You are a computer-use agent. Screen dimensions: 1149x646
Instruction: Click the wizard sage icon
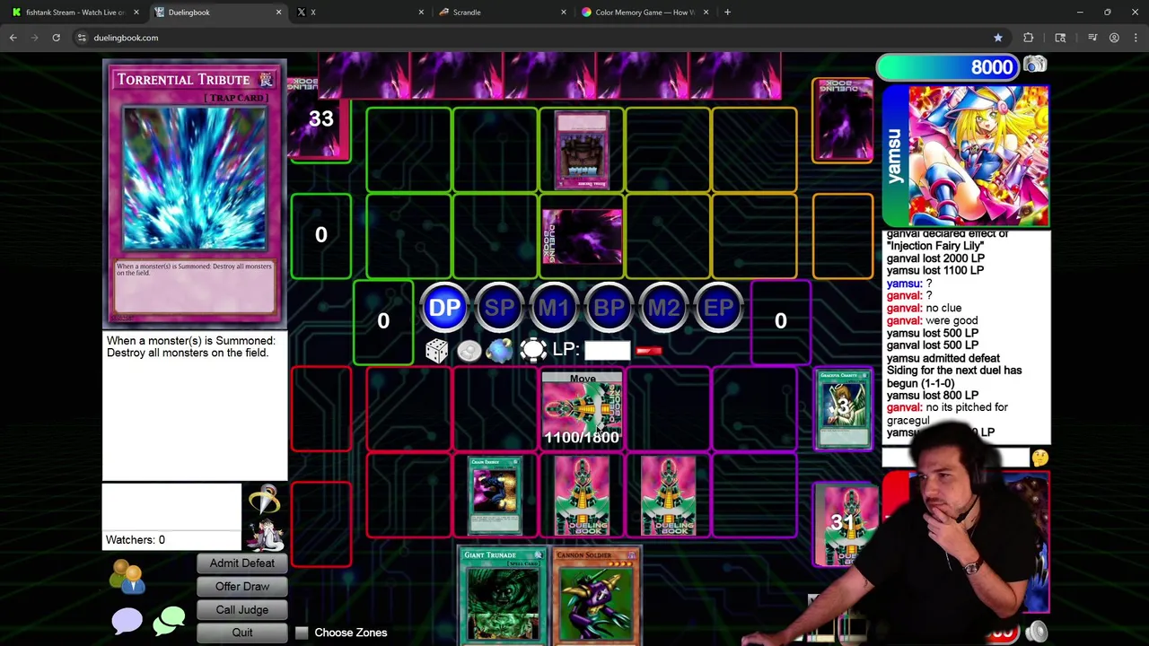point(266,535)
